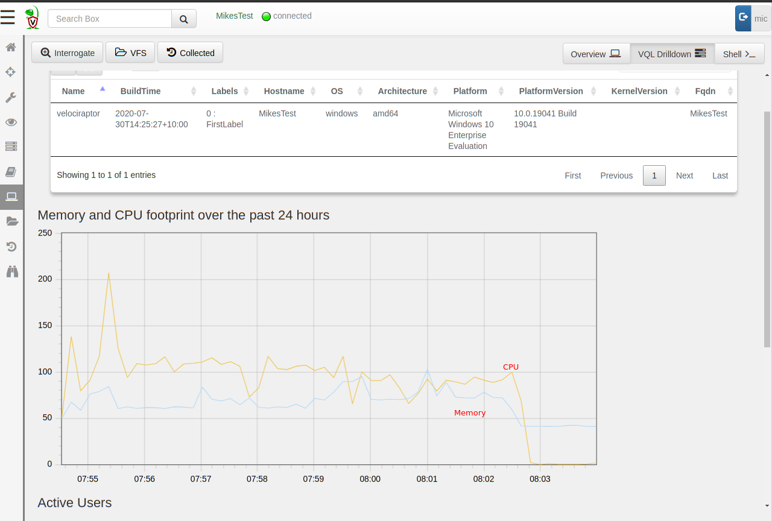
Task: Open the eye monitoring icon in sidebar
Action: 11,122
